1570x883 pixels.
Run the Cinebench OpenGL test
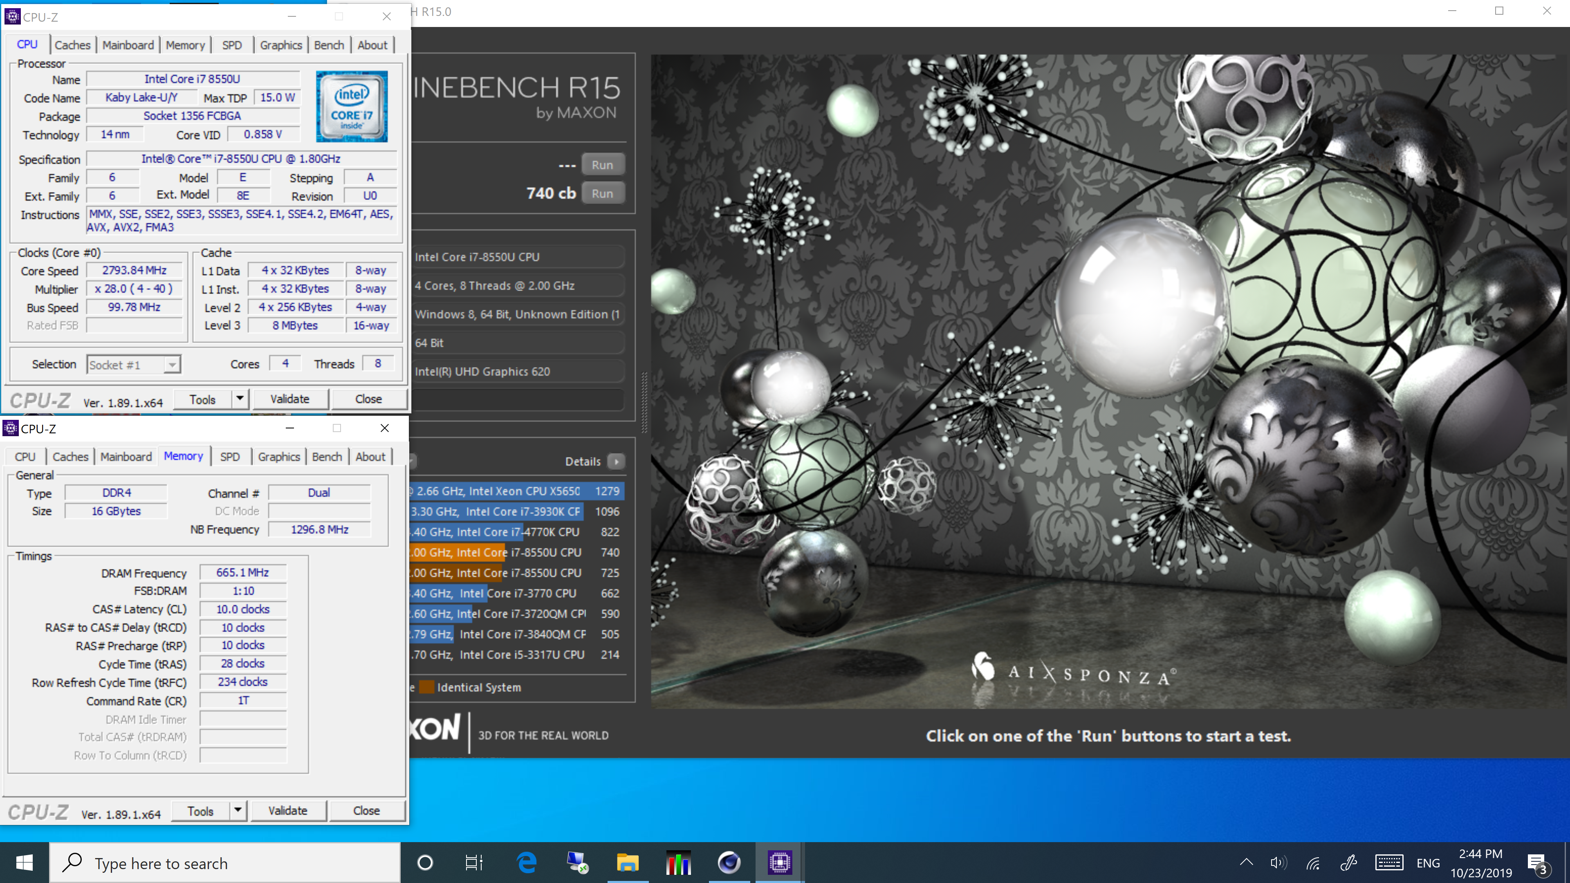[602, 165]
